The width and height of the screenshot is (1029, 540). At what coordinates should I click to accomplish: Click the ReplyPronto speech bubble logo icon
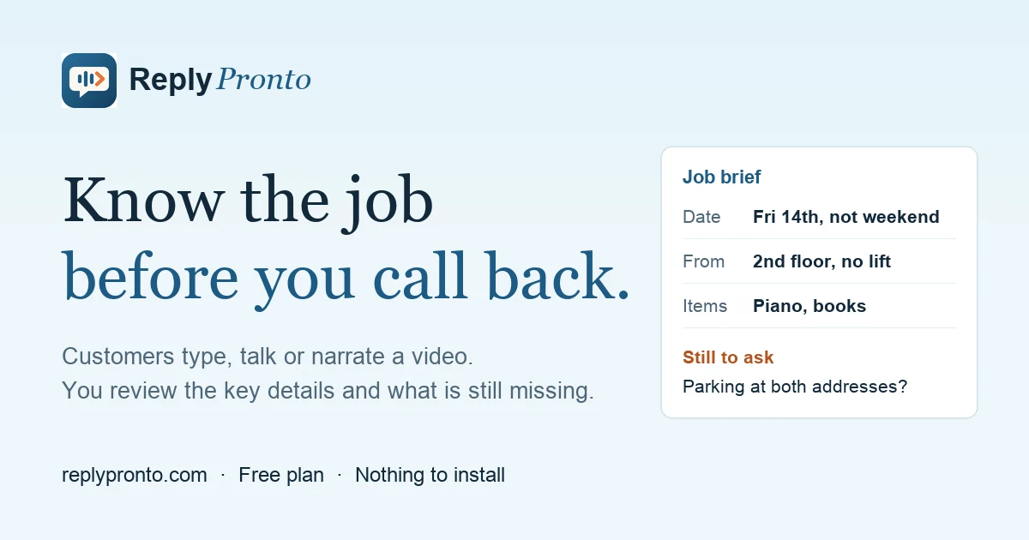tap(89, 81)
